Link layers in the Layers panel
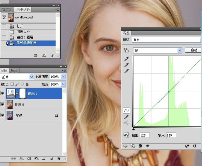The width and height of the screenshot is (202, 166). (x=13, y=158)
